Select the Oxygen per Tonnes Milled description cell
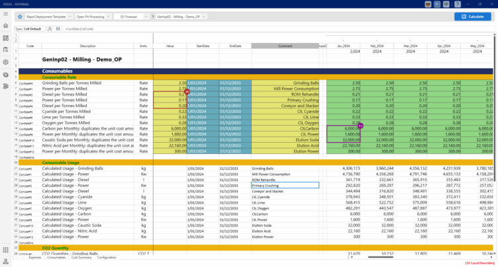 pyautogui.click(x=87, y=123)
